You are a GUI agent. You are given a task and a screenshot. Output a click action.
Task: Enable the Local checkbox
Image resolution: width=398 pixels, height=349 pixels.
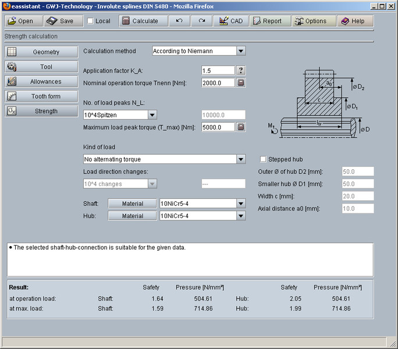click(x=91, y=21)
